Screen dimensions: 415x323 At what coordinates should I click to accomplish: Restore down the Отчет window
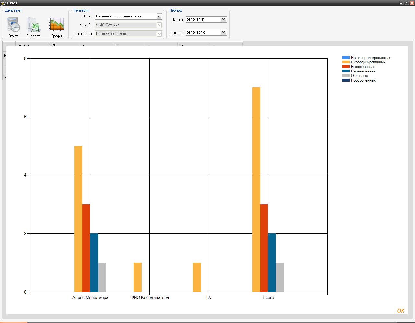[x=407, y=3]
